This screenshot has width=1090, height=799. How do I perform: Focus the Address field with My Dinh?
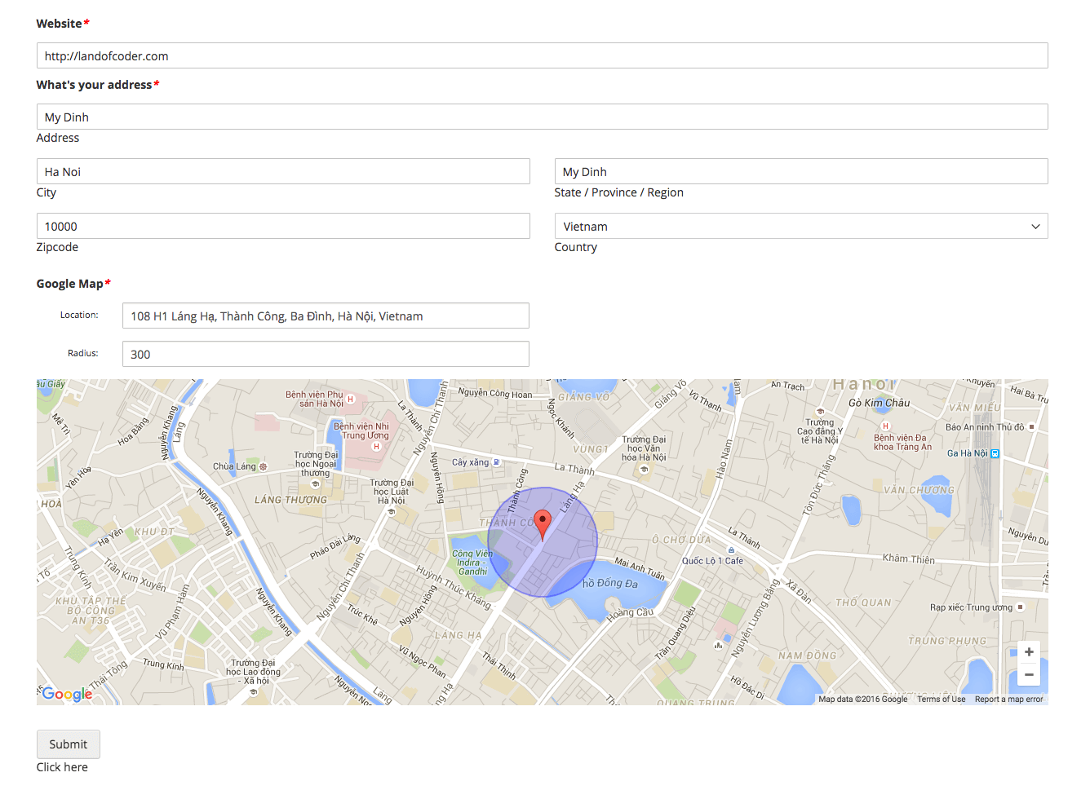(542, 117)
